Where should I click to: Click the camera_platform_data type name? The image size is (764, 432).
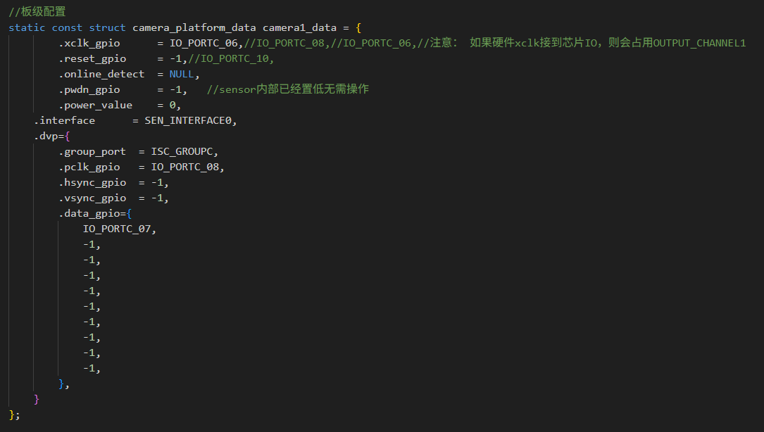194,27
